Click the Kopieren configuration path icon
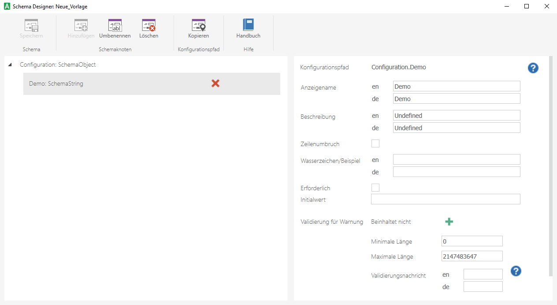The height and width of the screenshot is (305, 557). [198, 29]
